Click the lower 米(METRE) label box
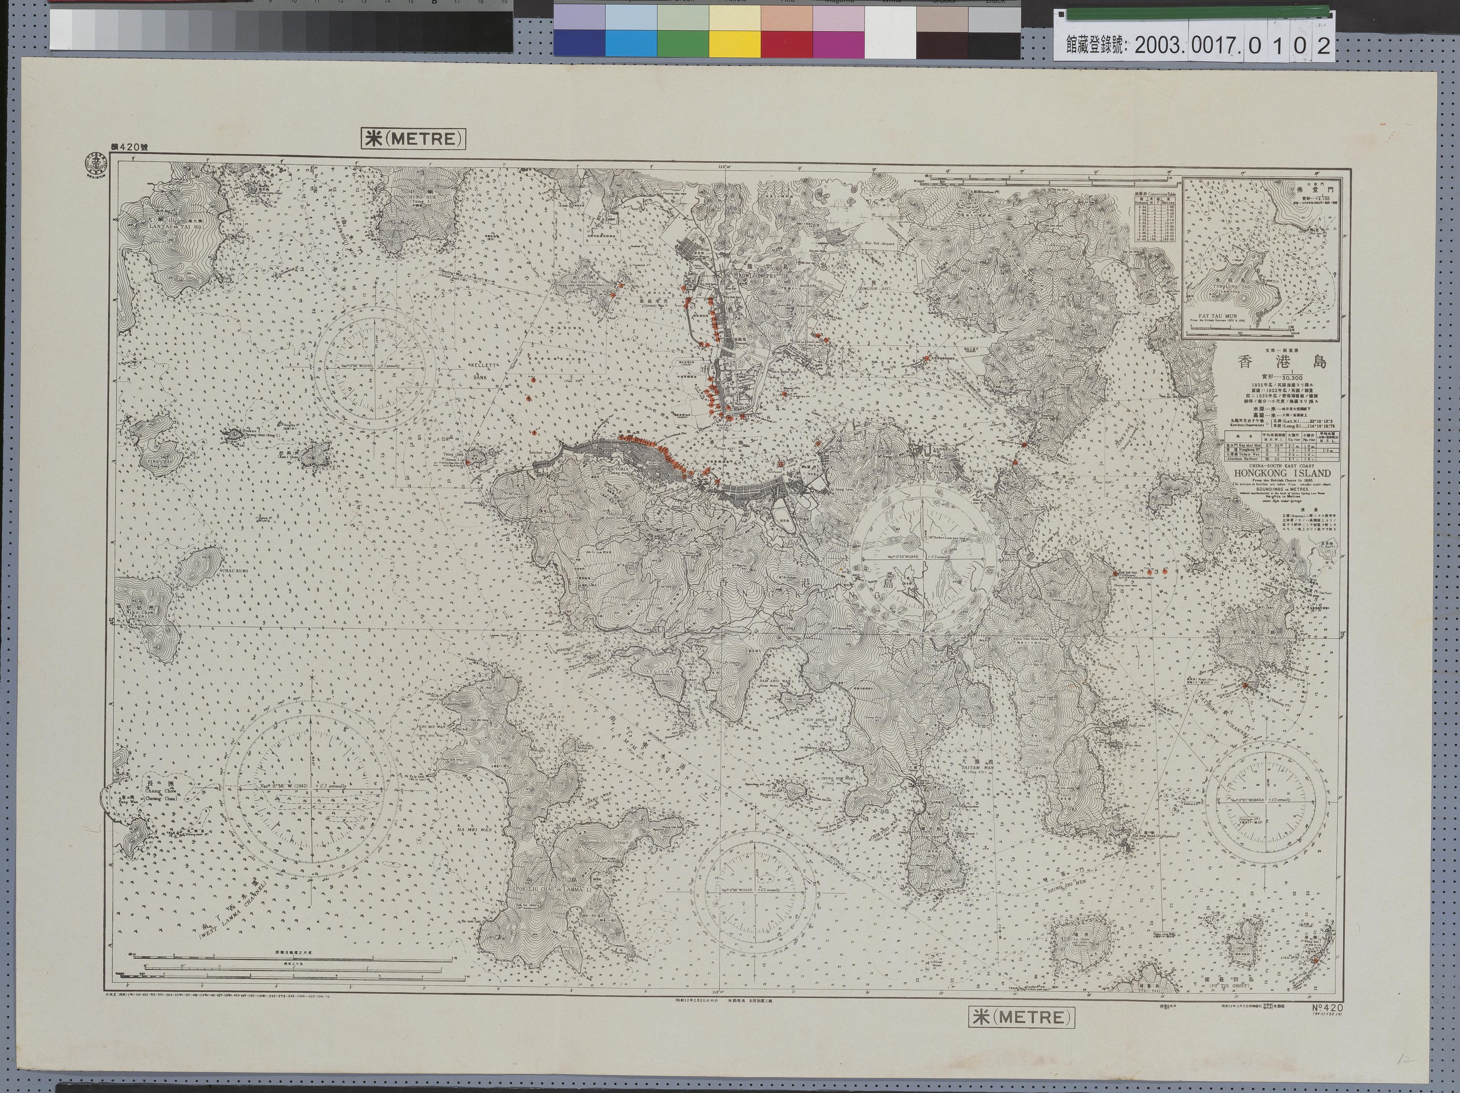1460x1093 pixels. 1021,1017
